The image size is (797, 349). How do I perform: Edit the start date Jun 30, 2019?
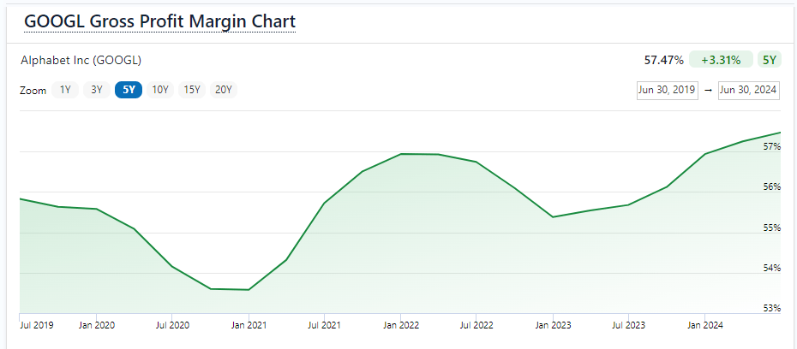click(667, 91)
